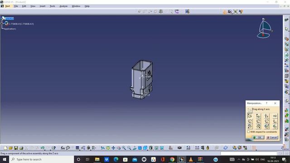Open the Formula f(x) tool
The width and height of the screenshot is (290, 163).
[63, 148]
